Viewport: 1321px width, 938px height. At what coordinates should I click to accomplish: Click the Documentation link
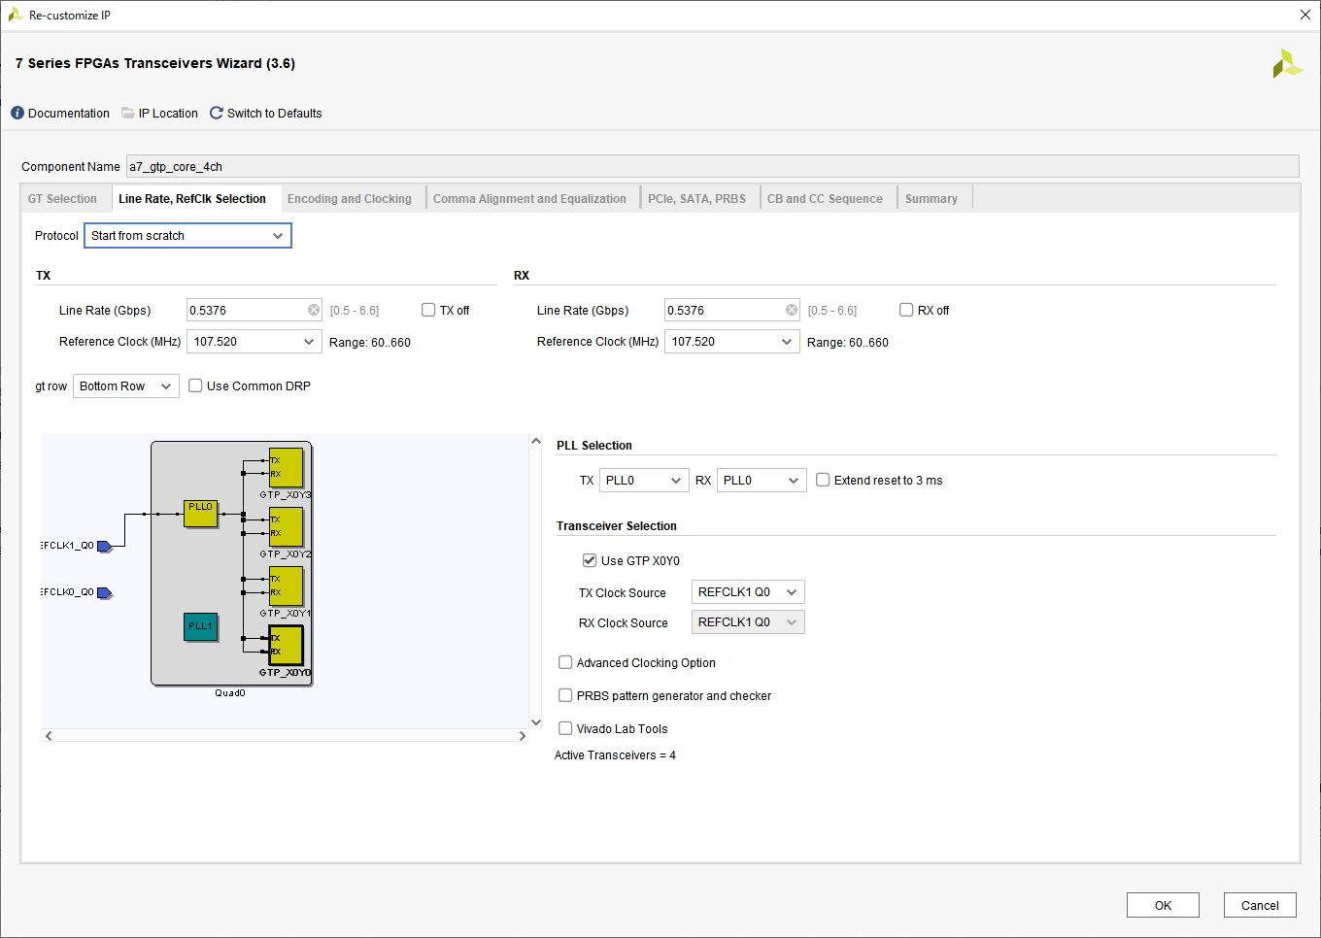coord(69,114)
